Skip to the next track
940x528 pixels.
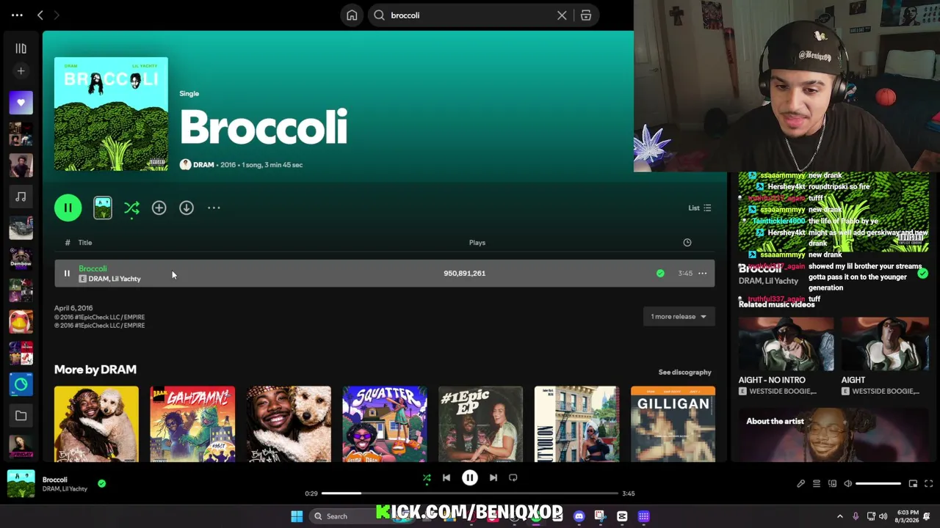(493, 478)
